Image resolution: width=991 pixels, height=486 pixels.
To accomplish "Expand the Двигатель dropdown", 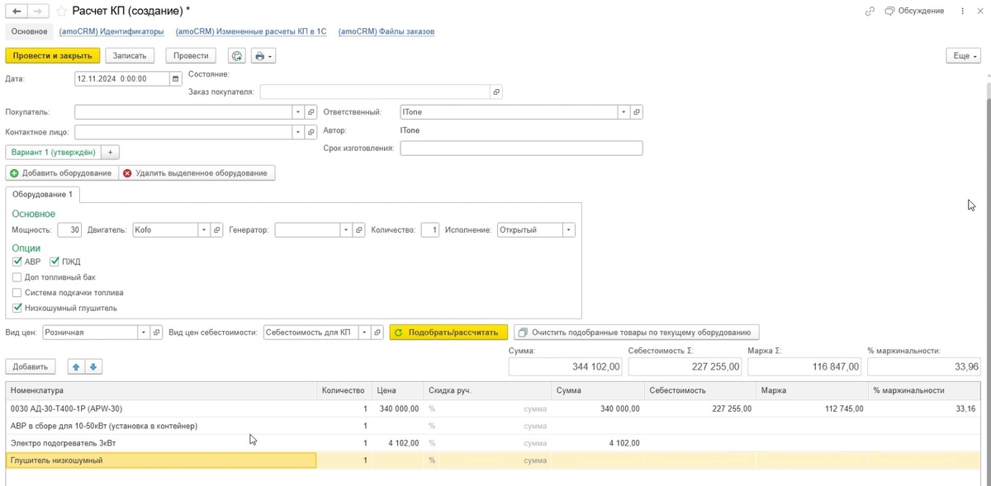I will (204, 230).
